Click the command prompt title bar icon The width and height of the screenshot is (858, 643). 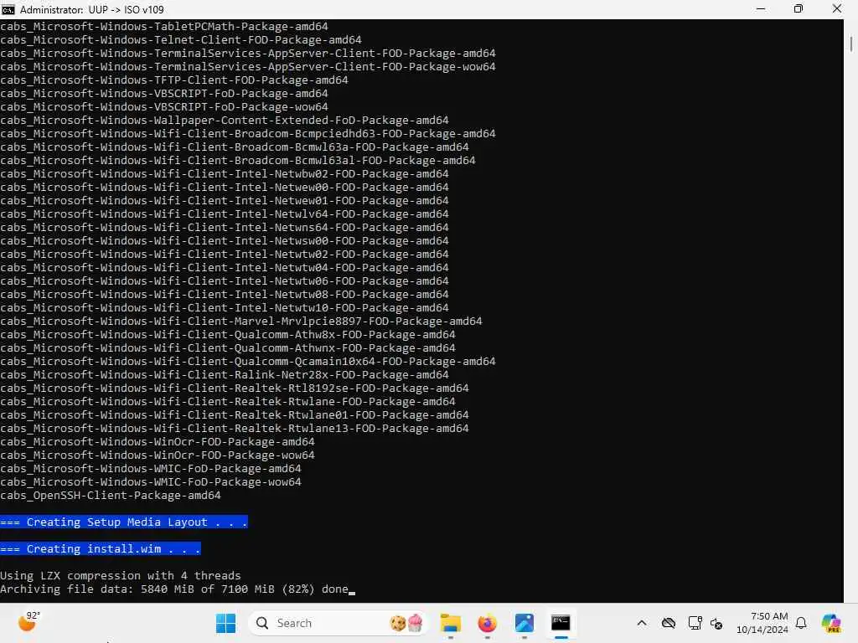tap(8, 9)
